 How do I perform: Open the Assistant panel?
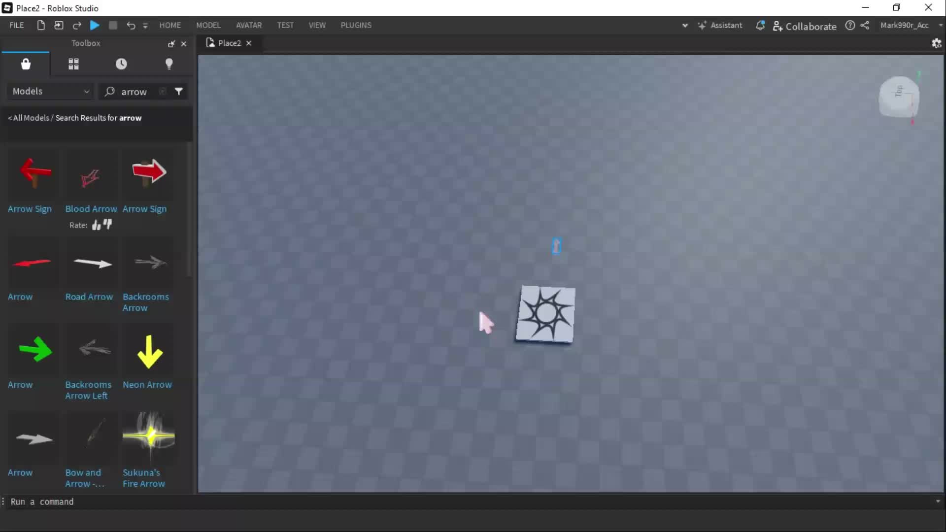[720, 25]
